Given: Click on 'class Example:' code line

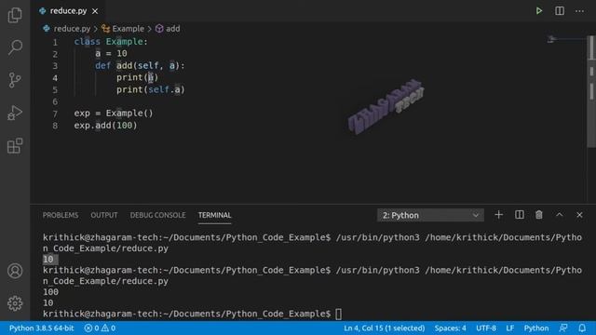Looking at the screenshot, I should (111, 42).
